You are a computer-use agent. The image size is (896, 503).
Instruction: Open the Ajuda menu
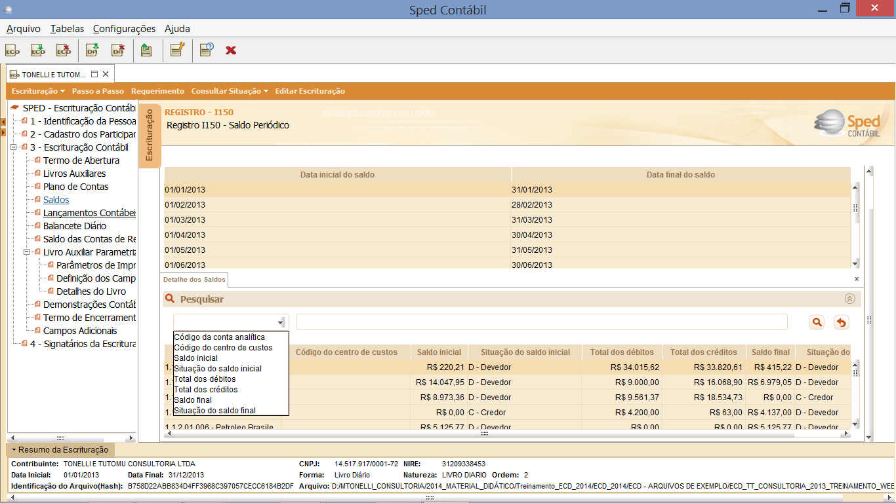(177, 29)
